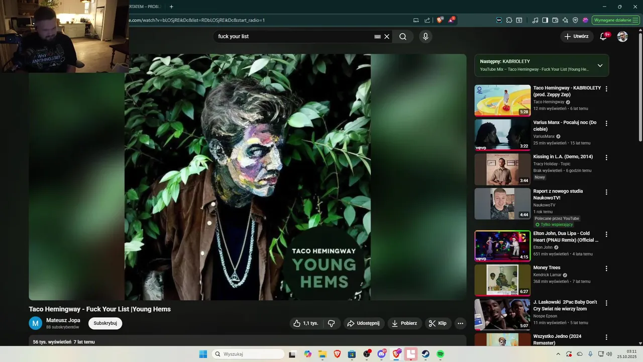Open the new tab plus button

[x=171, y=7]
